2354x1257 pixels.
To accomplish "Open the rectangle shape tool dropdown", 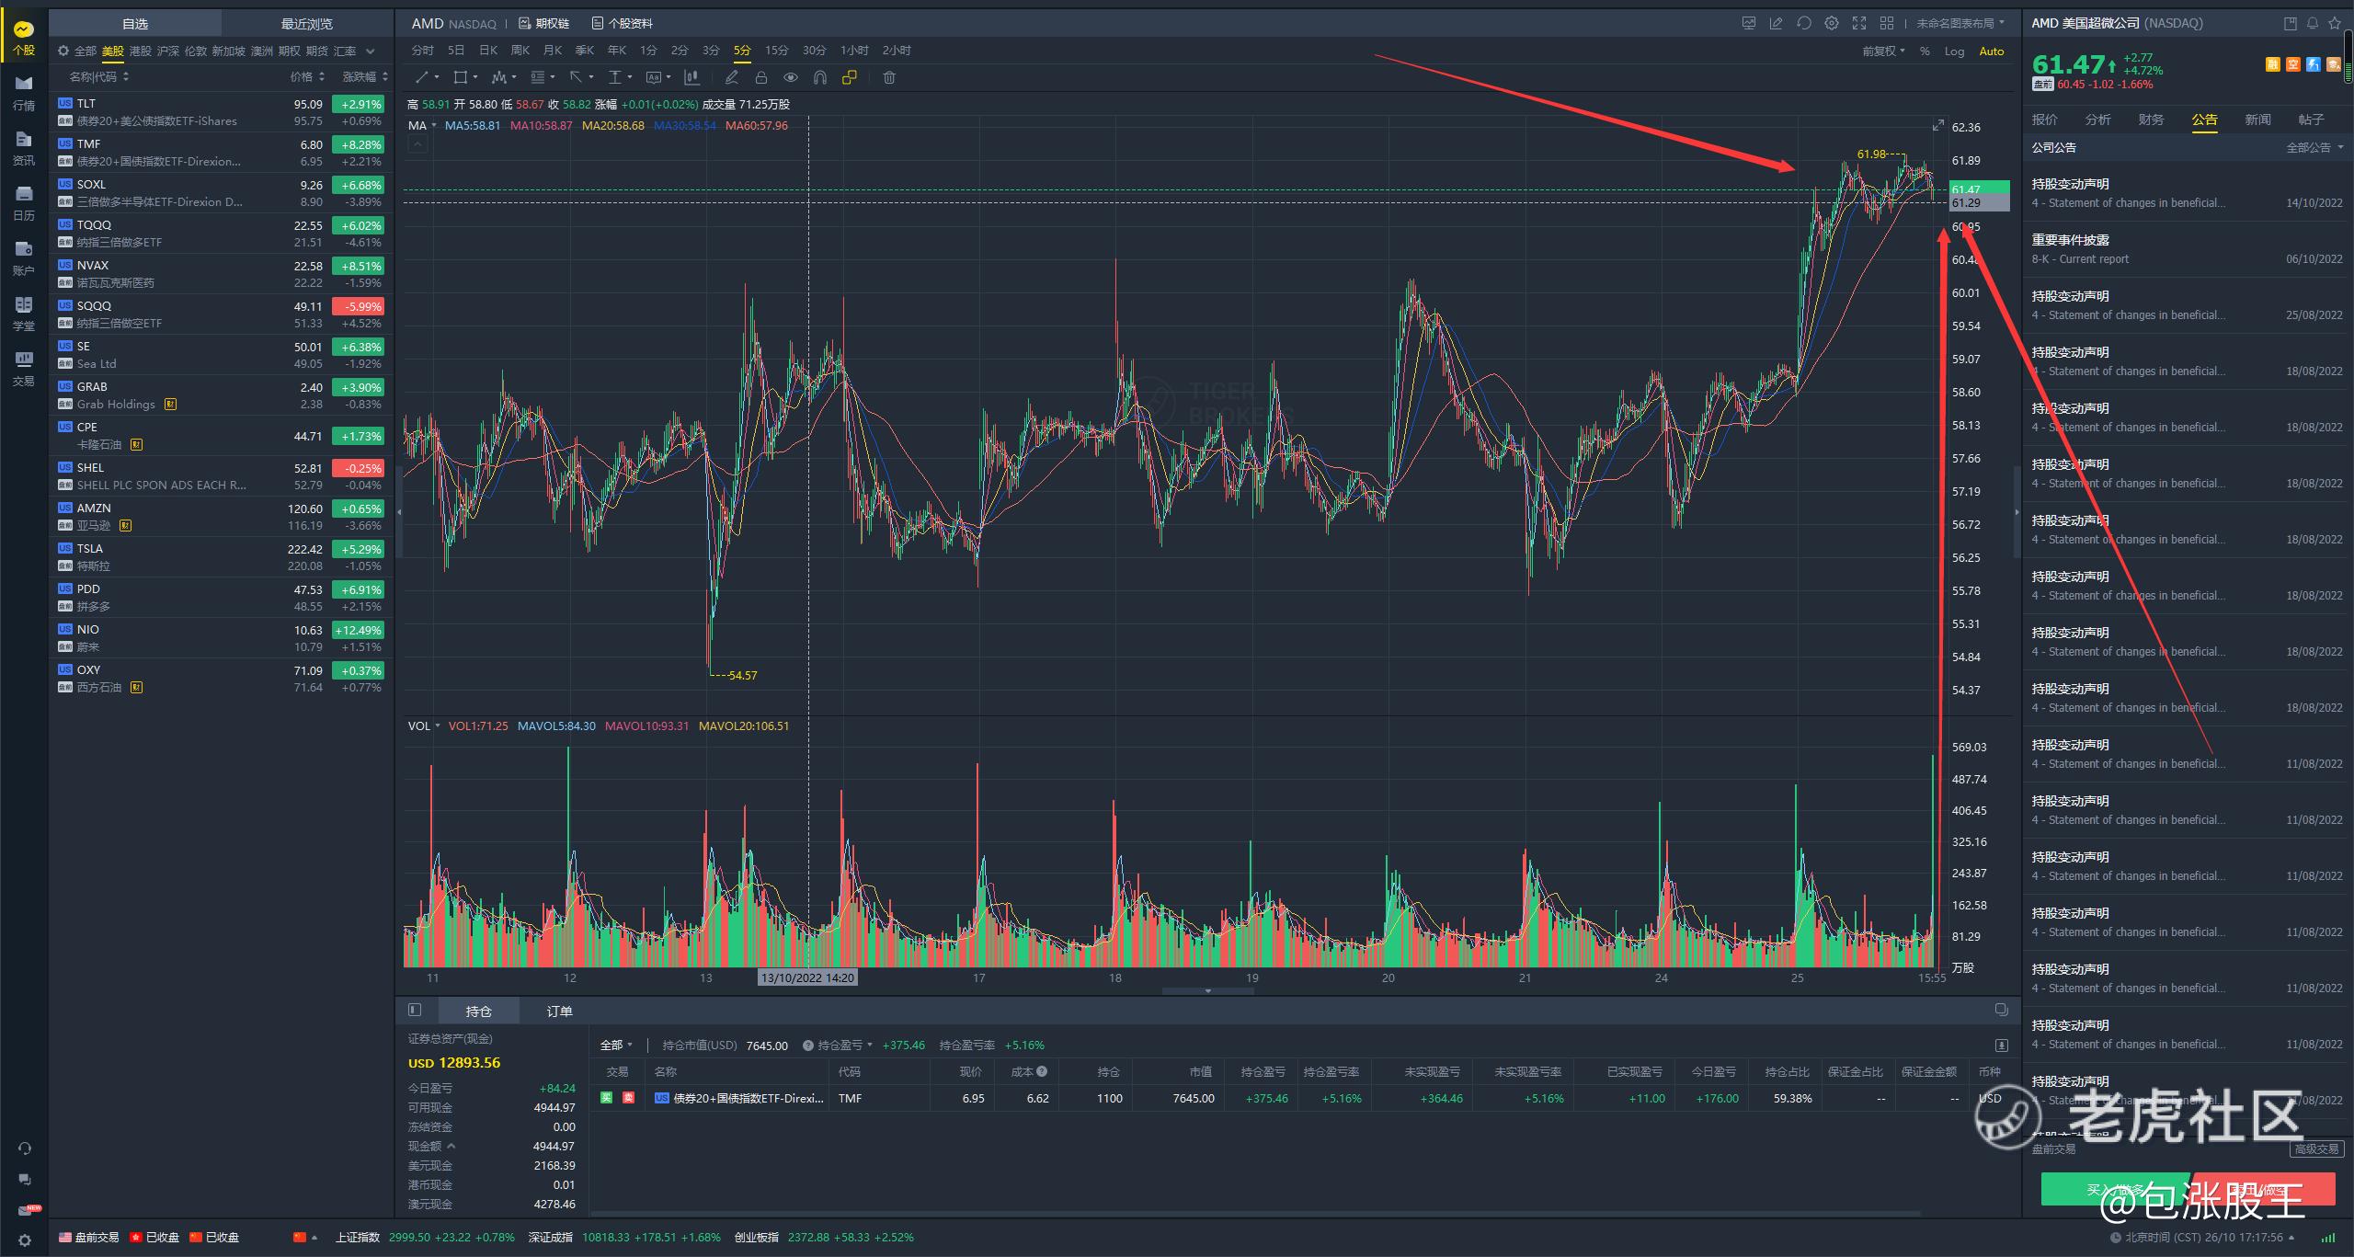I will click(x=465, y=77).
